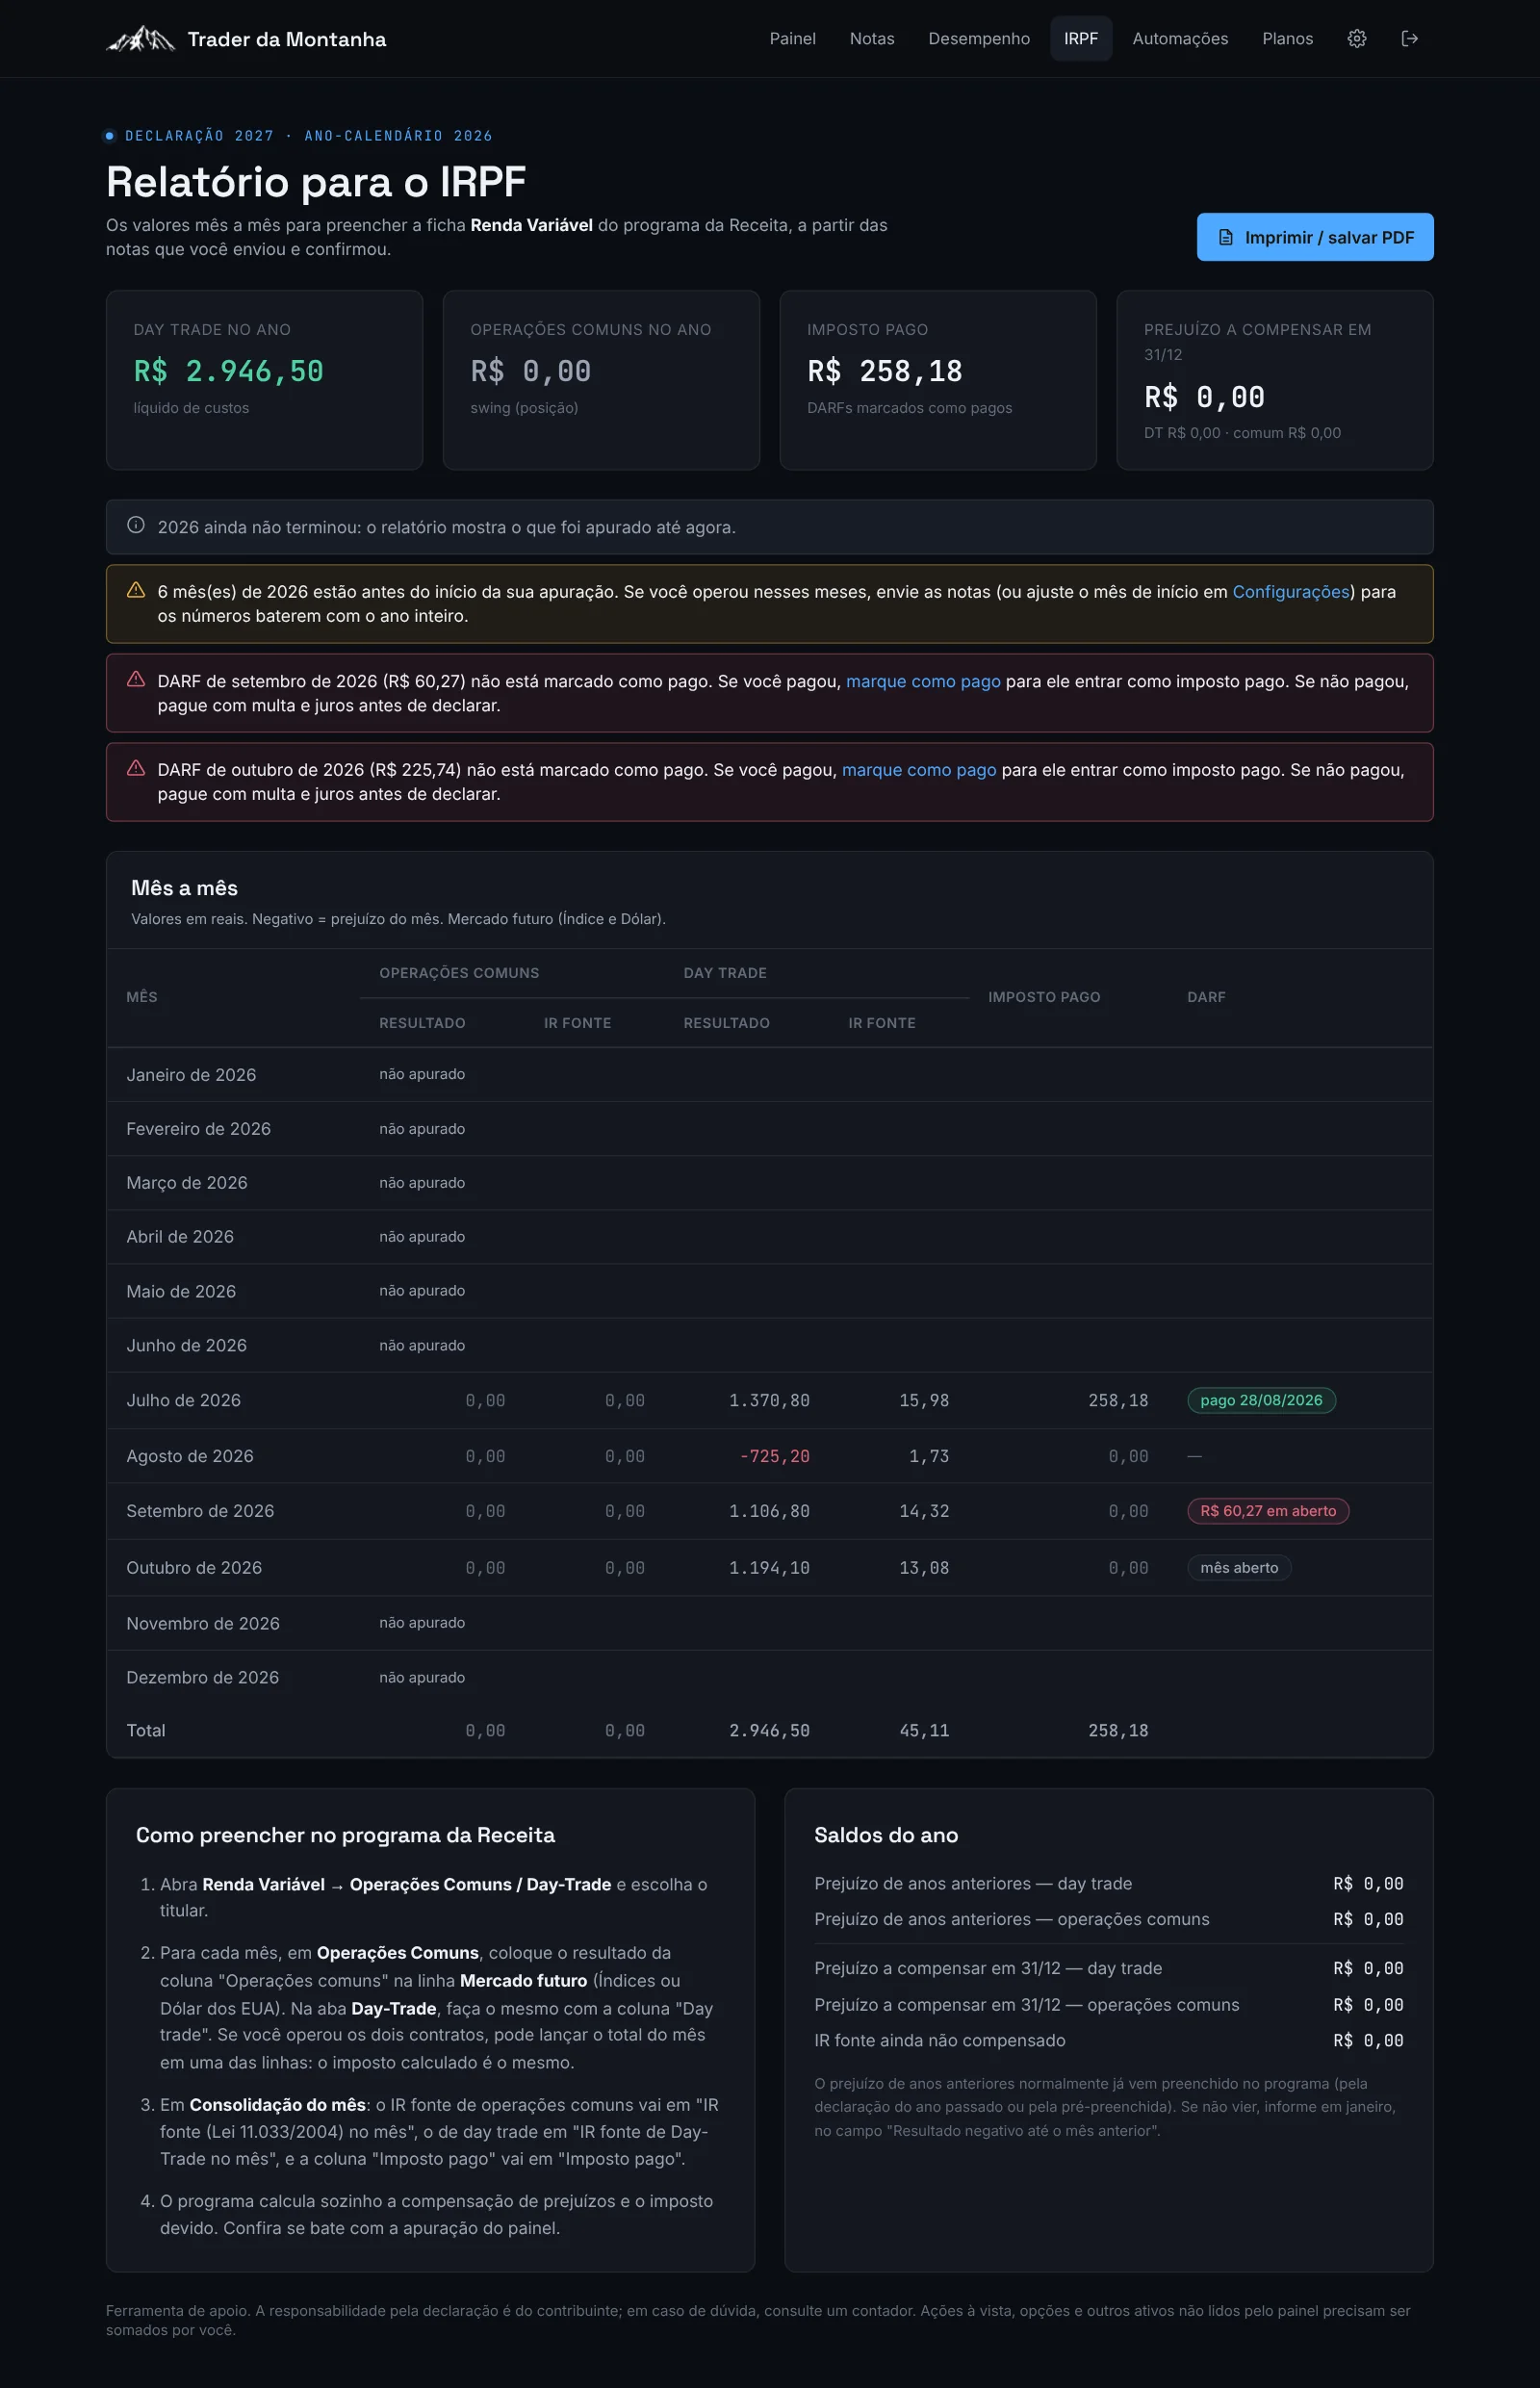Click the blue dot before Declaração 2027
Screen dimensions: 1540x2388
pyautogui.click(x=110, y=136)
